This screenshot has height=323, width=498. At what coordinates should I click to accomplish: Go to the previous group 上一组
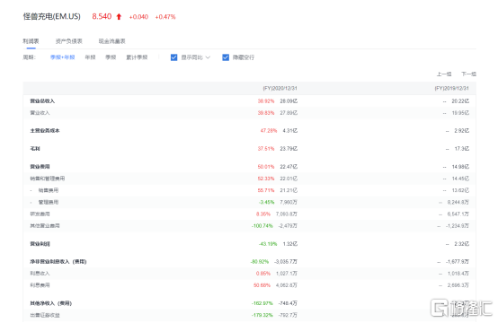coord(444,74)
